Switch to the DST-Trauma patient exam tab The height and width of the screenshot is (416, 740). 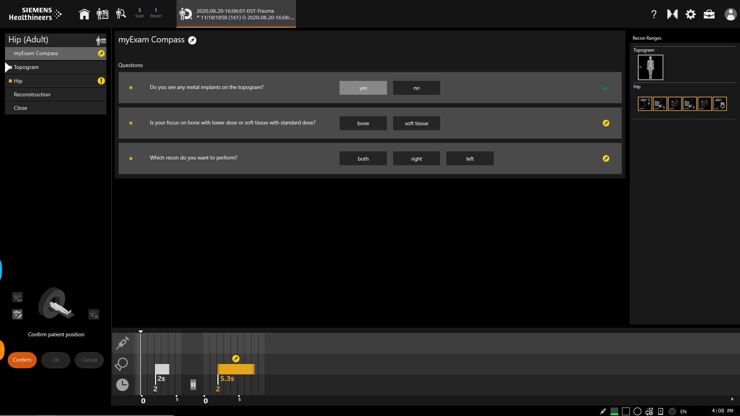click(236, 14)
